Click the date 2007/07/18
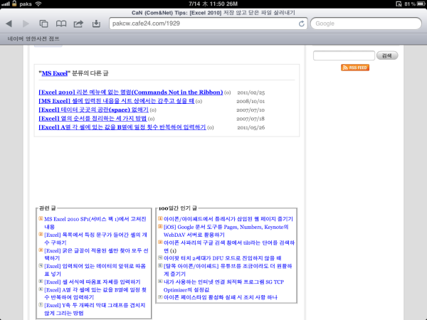This screenshot has height=320, width=427. [x=251, y=119]
